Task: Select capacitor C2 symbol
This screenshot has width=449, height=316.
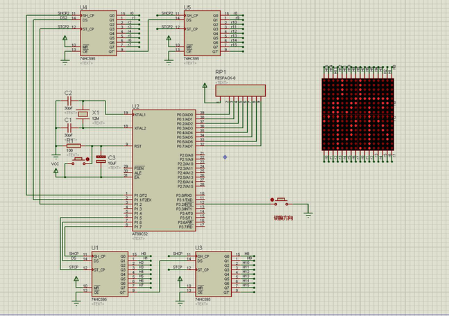Action: (x=69, y=101)
